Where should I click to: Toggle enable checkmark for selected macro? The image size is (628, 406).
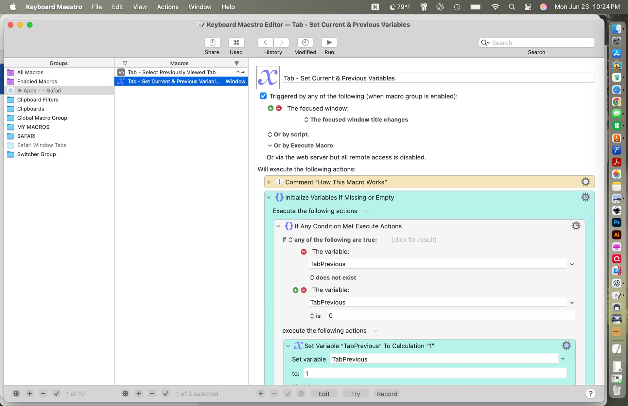tap(166, 394)
